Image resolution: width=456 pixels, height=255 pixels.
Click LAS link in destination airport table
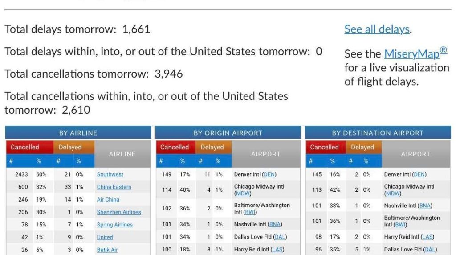point(427,237)
